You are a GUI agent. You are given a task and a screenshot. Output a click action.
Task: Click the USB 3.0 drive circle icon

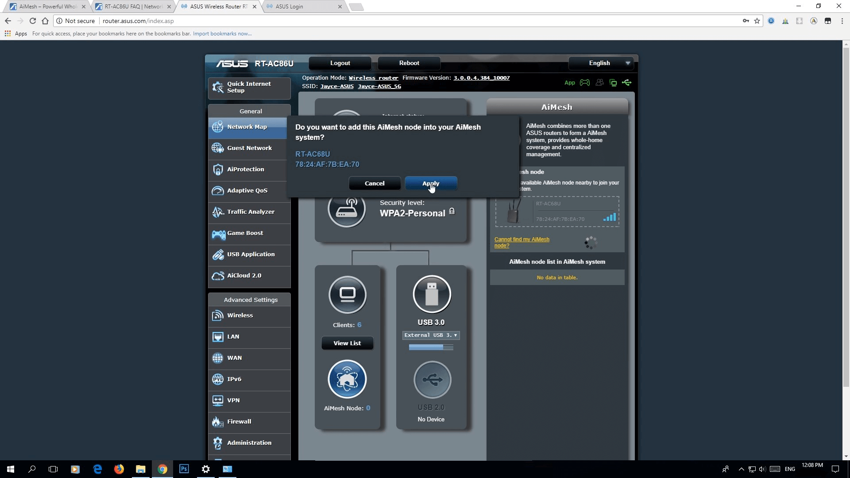coord(432,294)
